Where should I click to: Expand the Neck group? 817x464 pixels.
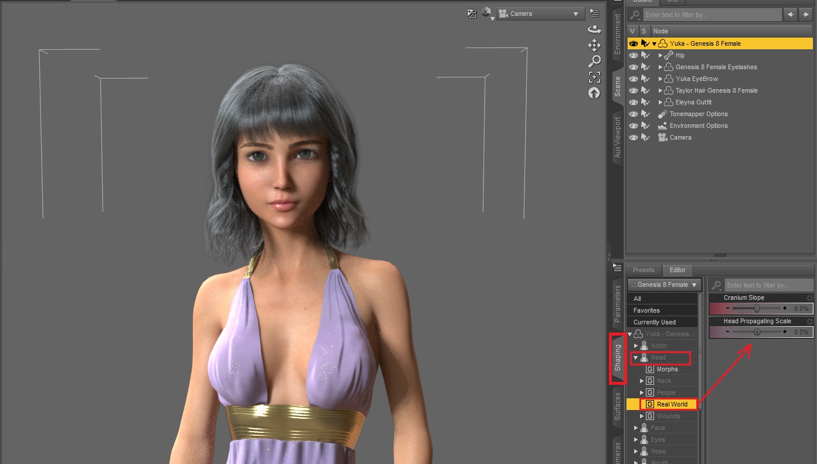tap(642, 381)
